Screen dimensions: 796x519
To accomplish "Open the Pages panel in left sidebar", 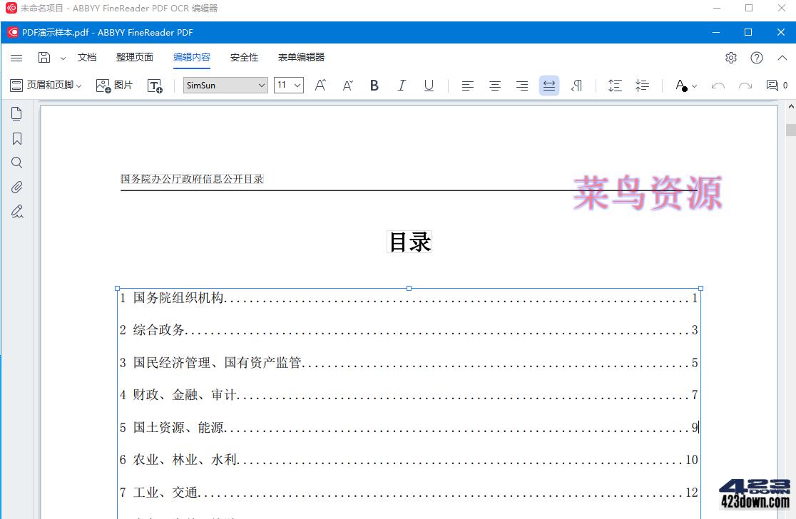I will [16, 113].
